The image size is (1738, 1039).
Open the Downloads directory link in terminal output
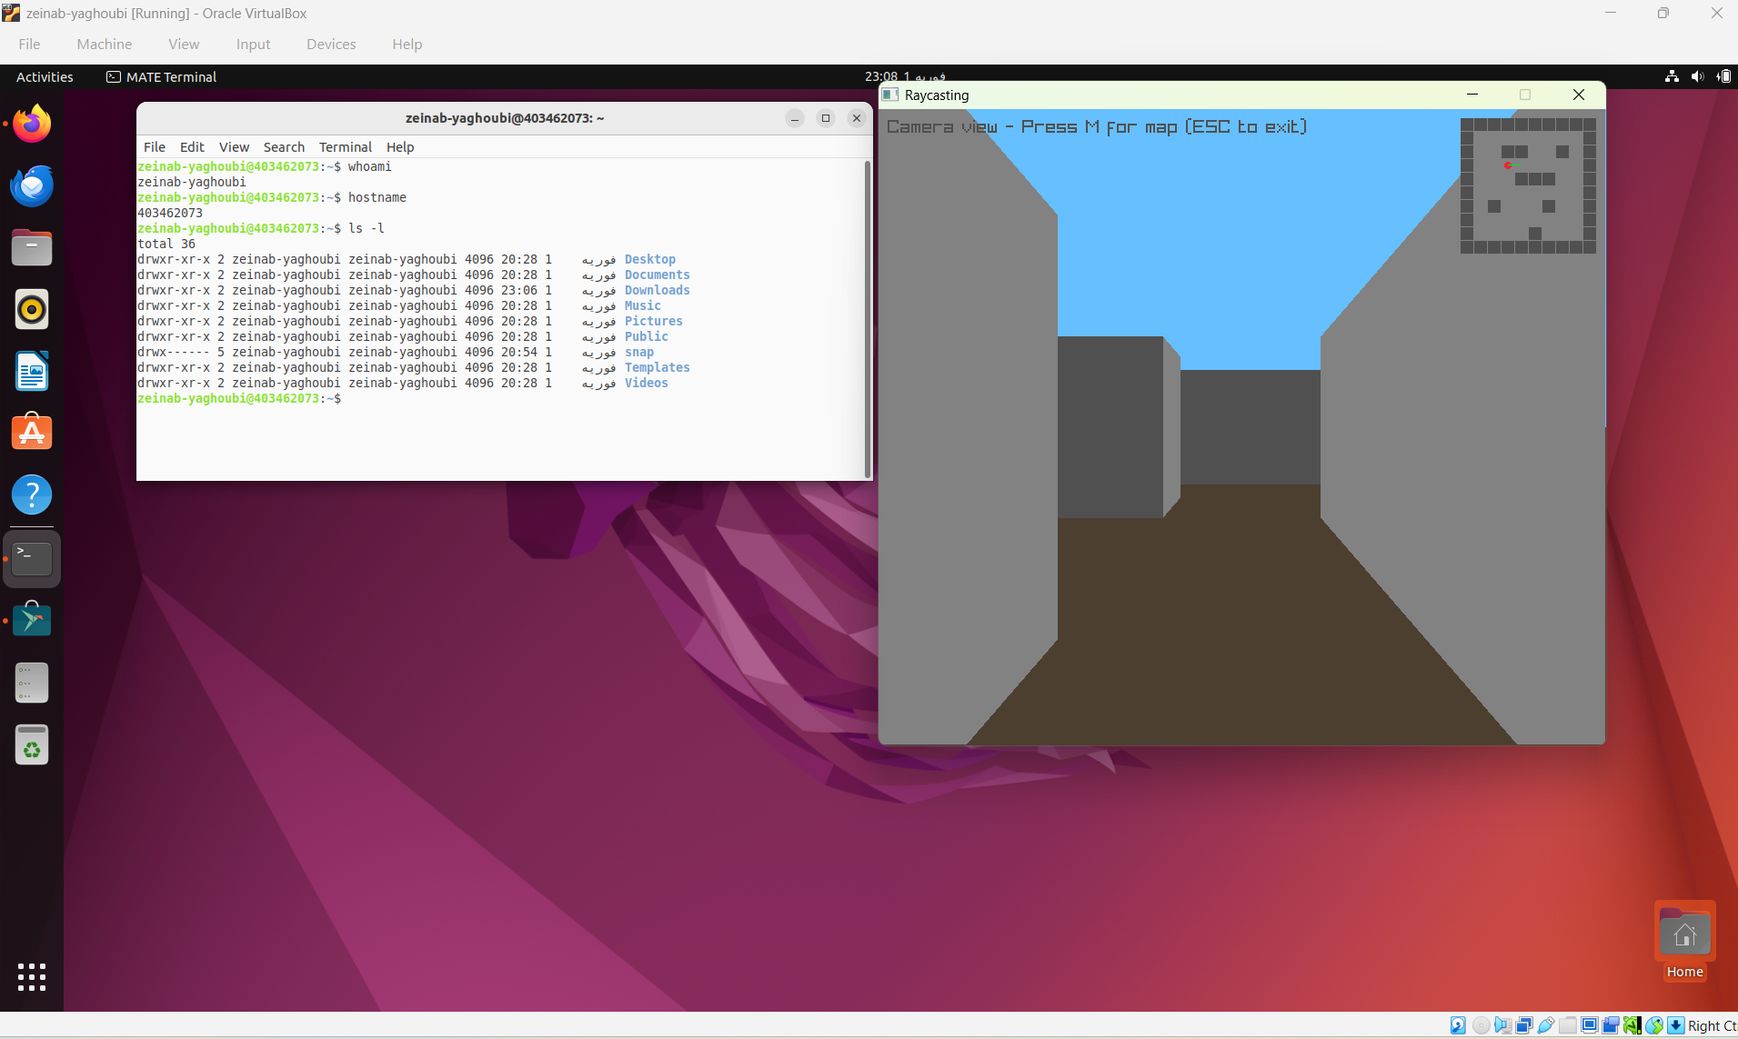point(656,290)
